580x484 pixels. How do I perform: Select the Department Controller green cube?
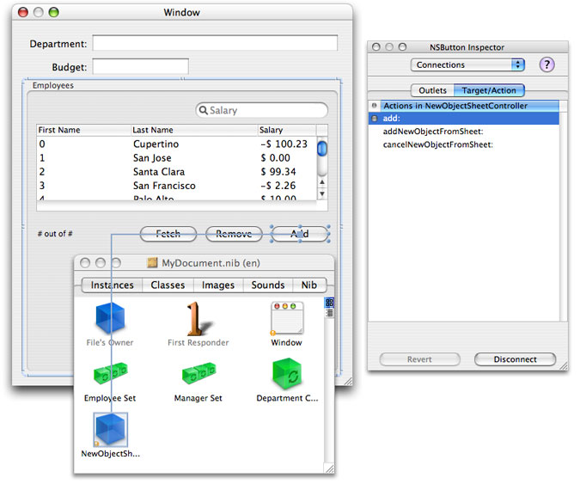pyautogui.click(x=287, y=374)
